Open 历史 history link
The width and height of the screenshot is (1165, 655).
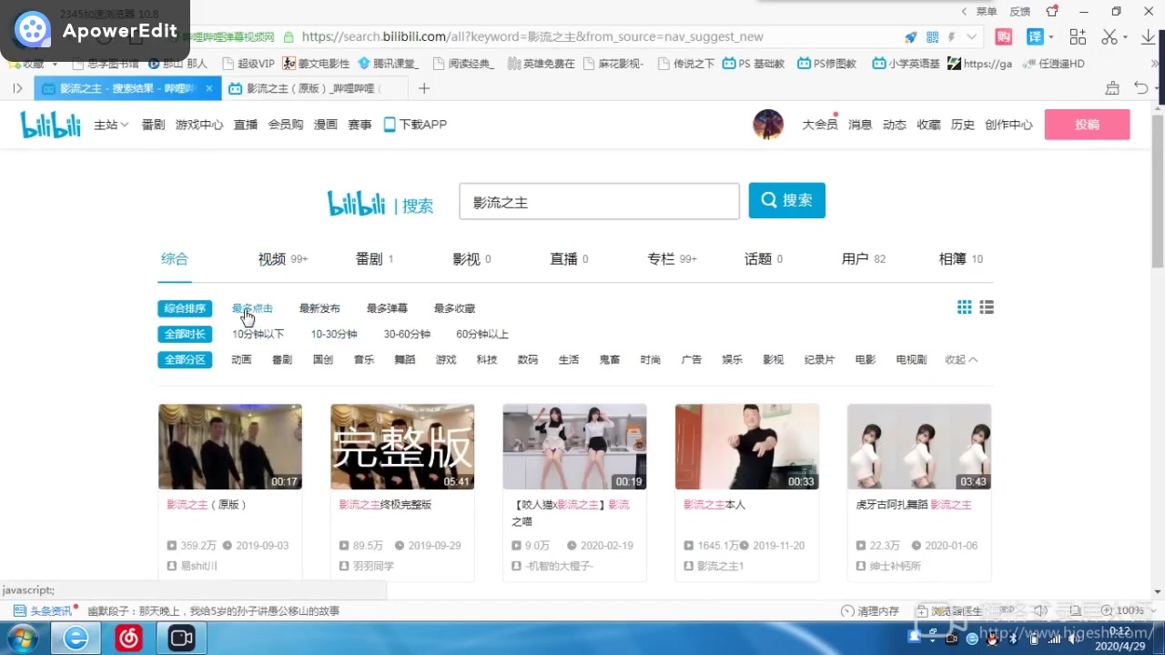point(962,125)
